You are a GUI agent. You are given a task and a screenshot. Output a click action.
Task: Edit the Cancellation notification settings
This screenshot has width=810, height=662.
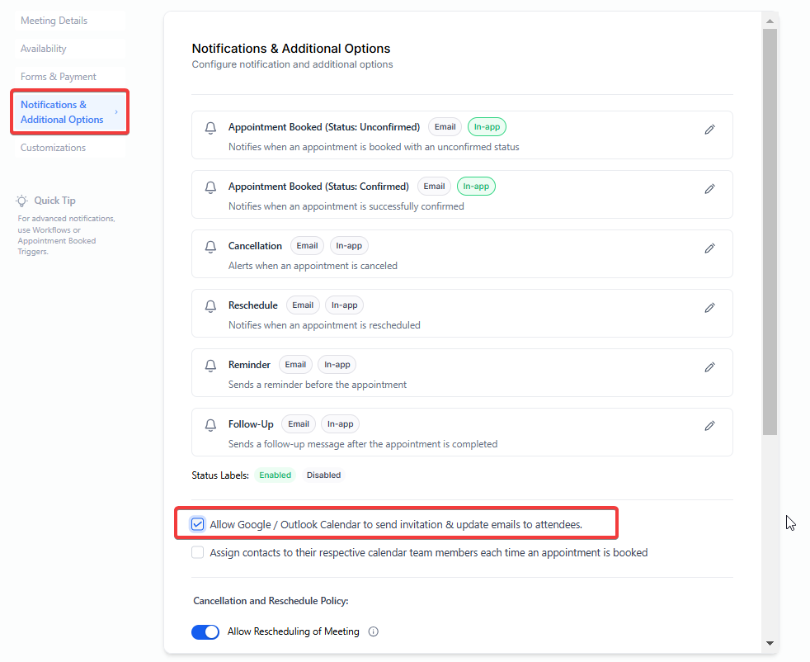tap(709, 248)
